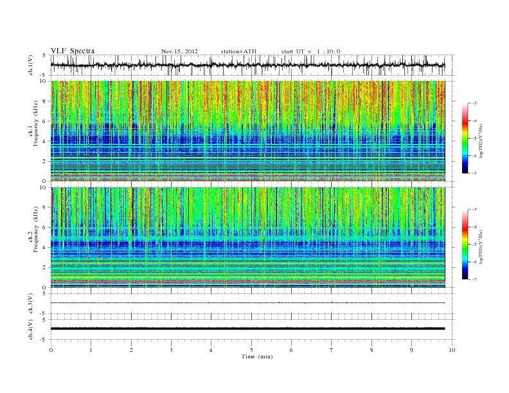The width and height of the screenshot is (509, 393).
Task: Click the '-7' tick on ch.1 color bar
Action: (x=474, y=173)
